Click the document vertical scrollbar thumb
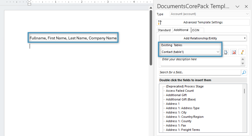Screen dimensions: 252x136 (151, 38)
